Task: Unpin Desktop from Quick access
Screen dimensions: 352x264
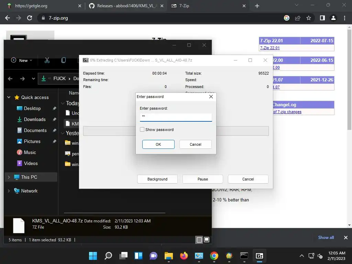Action: (x=54, y=108)
